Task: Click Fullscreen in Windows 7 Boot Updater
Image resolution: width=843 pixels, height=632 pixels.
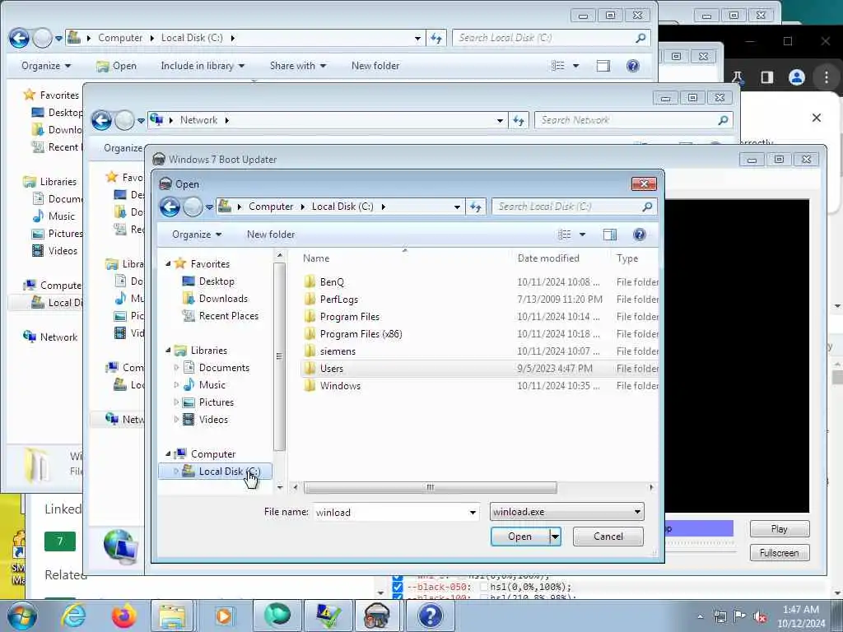Action: pos(780,553)
